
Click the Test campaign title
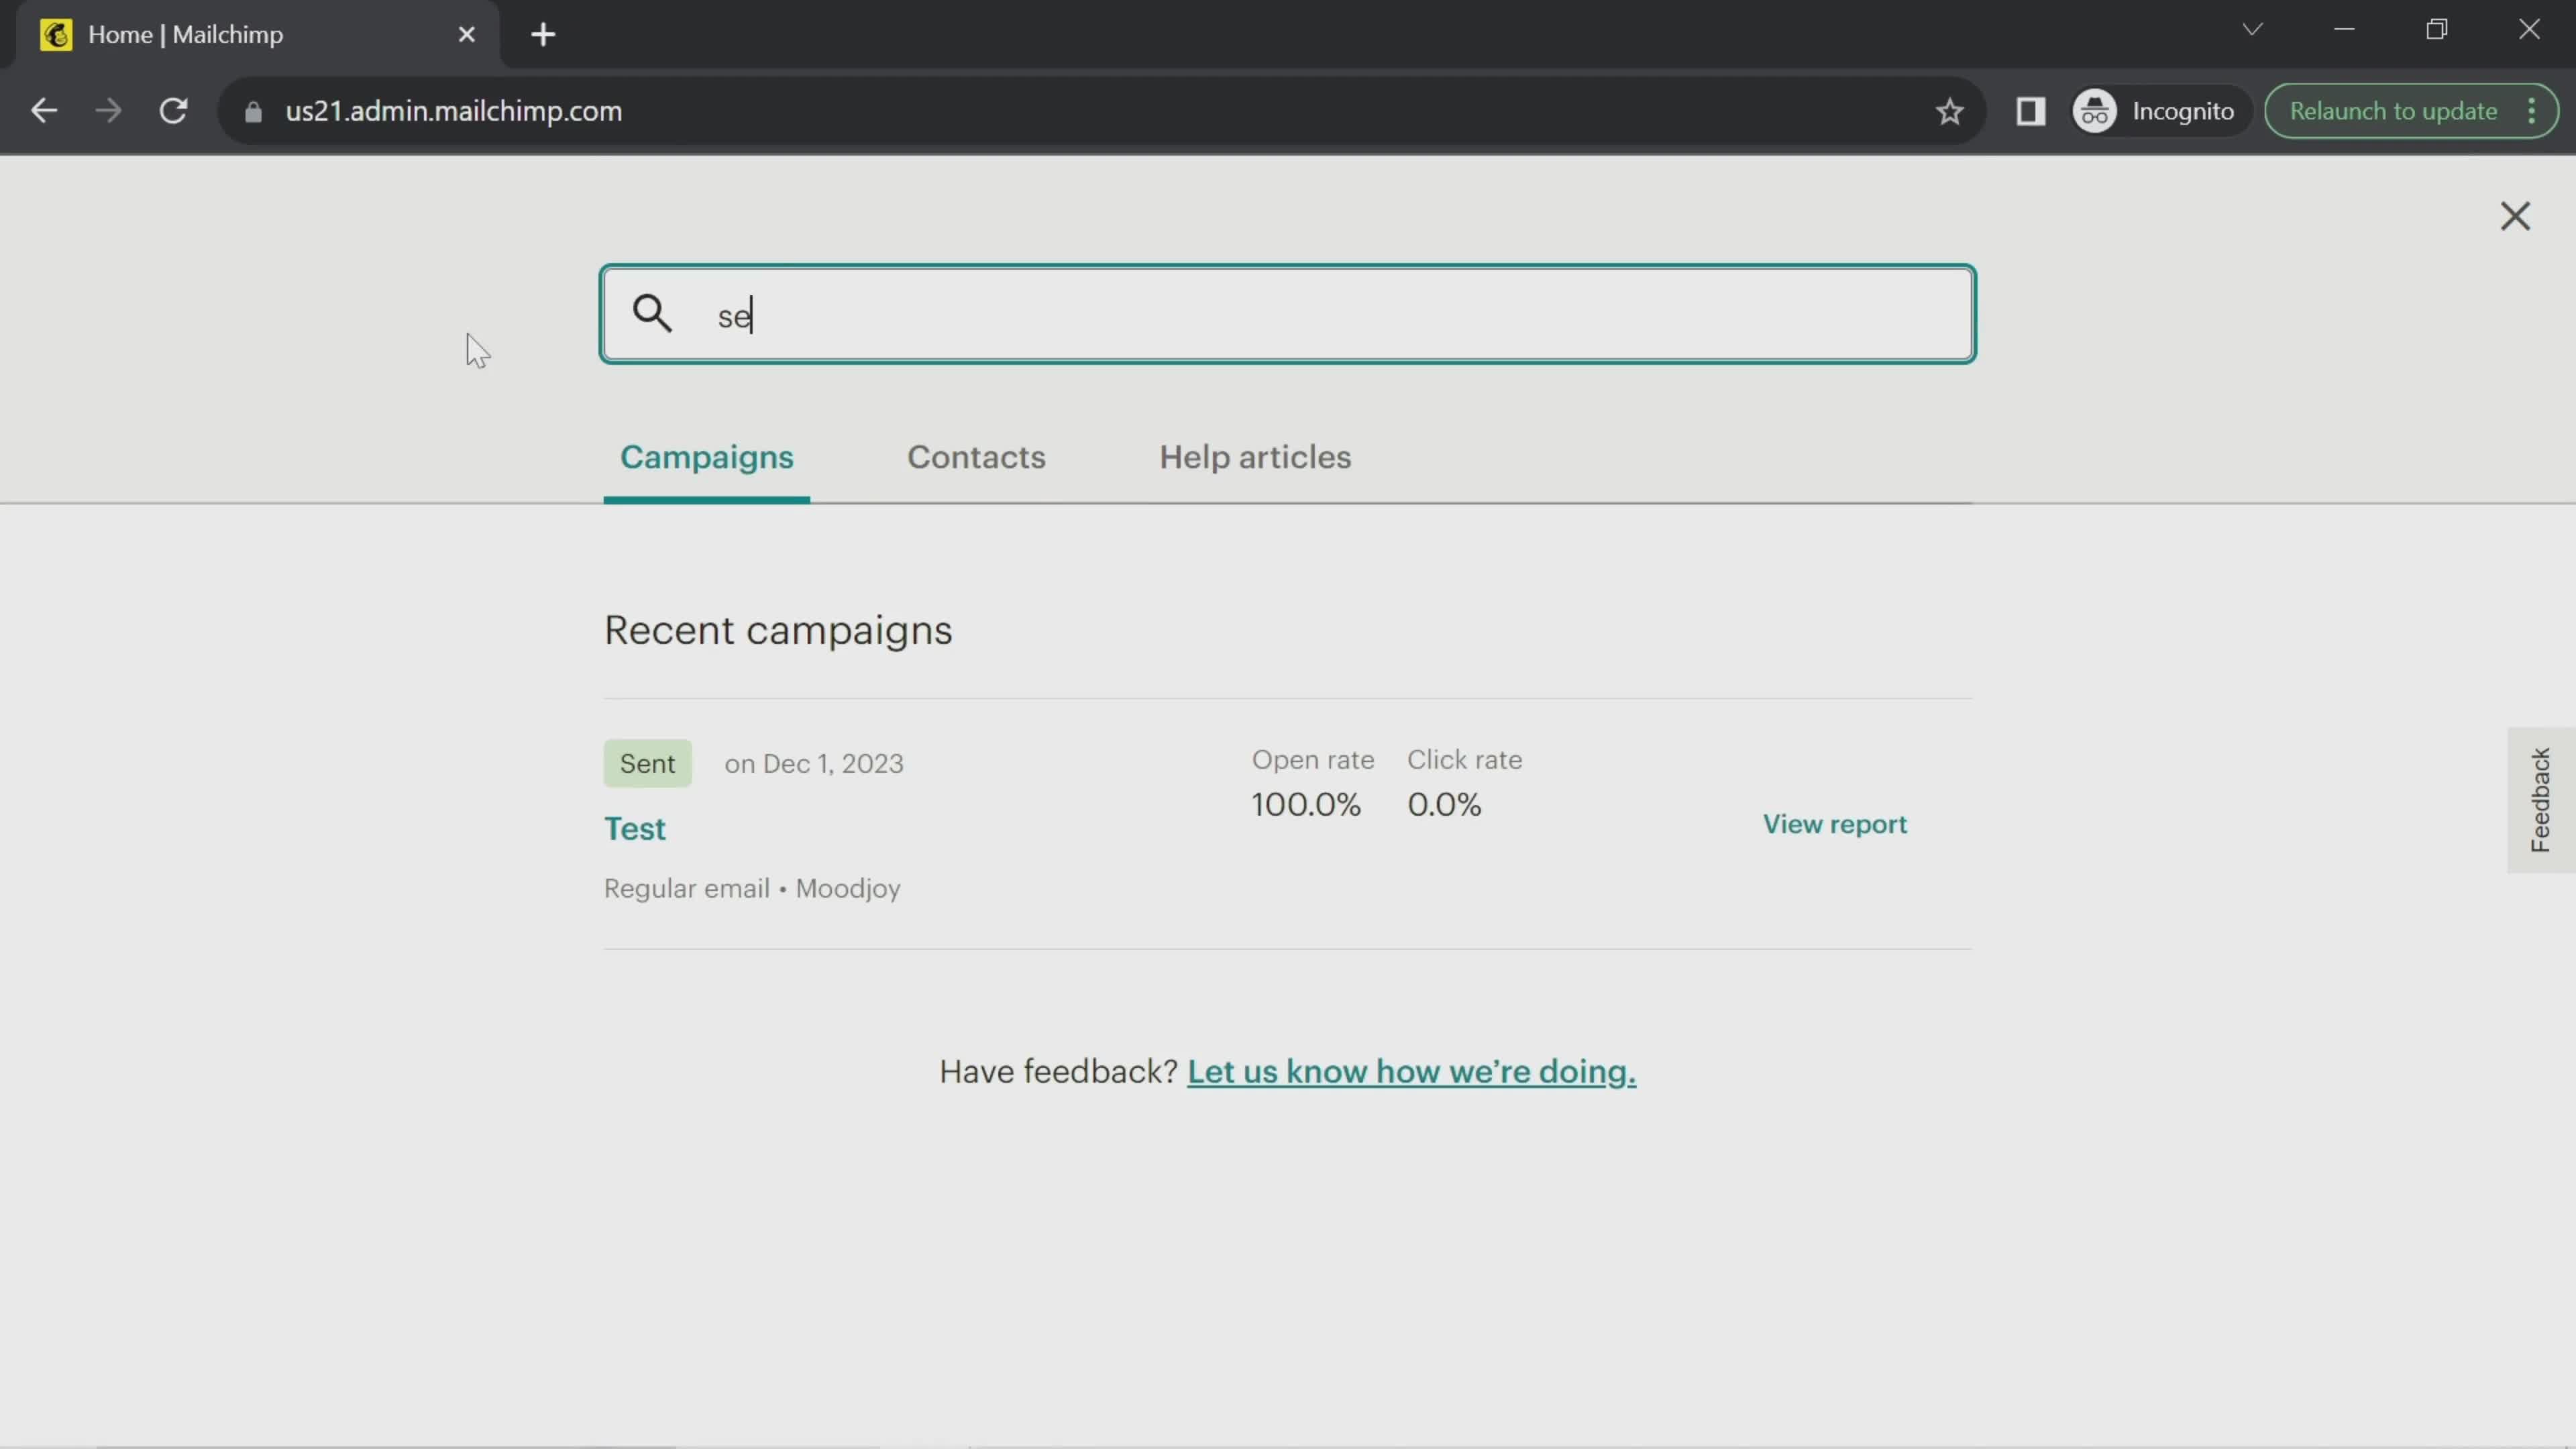(x=633, y=828)
